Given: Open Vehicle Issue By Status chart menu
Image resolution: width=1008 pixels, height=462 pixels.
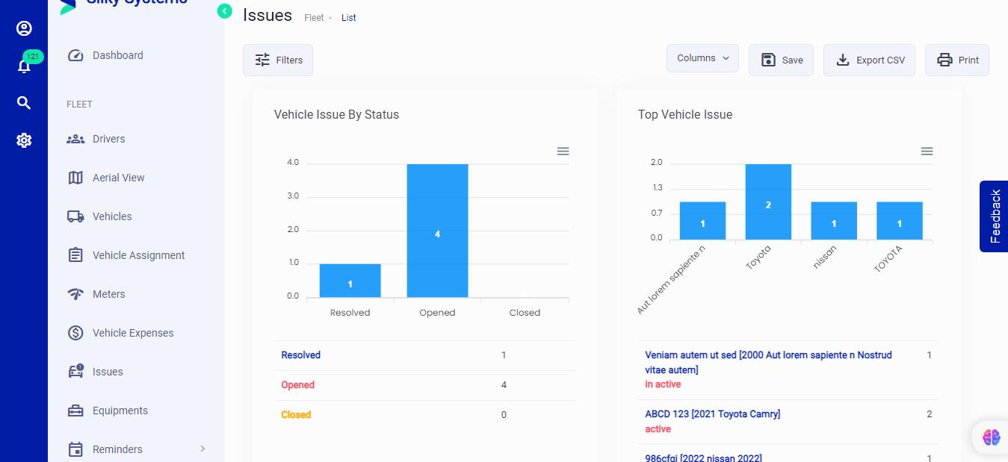Looking at the screenshot, I should pos(563,152).
